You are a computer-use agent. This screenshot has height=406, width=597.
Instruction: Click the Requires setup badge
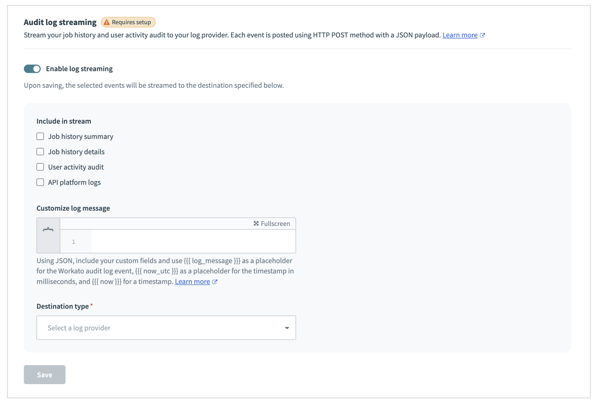tap(128, 22)
